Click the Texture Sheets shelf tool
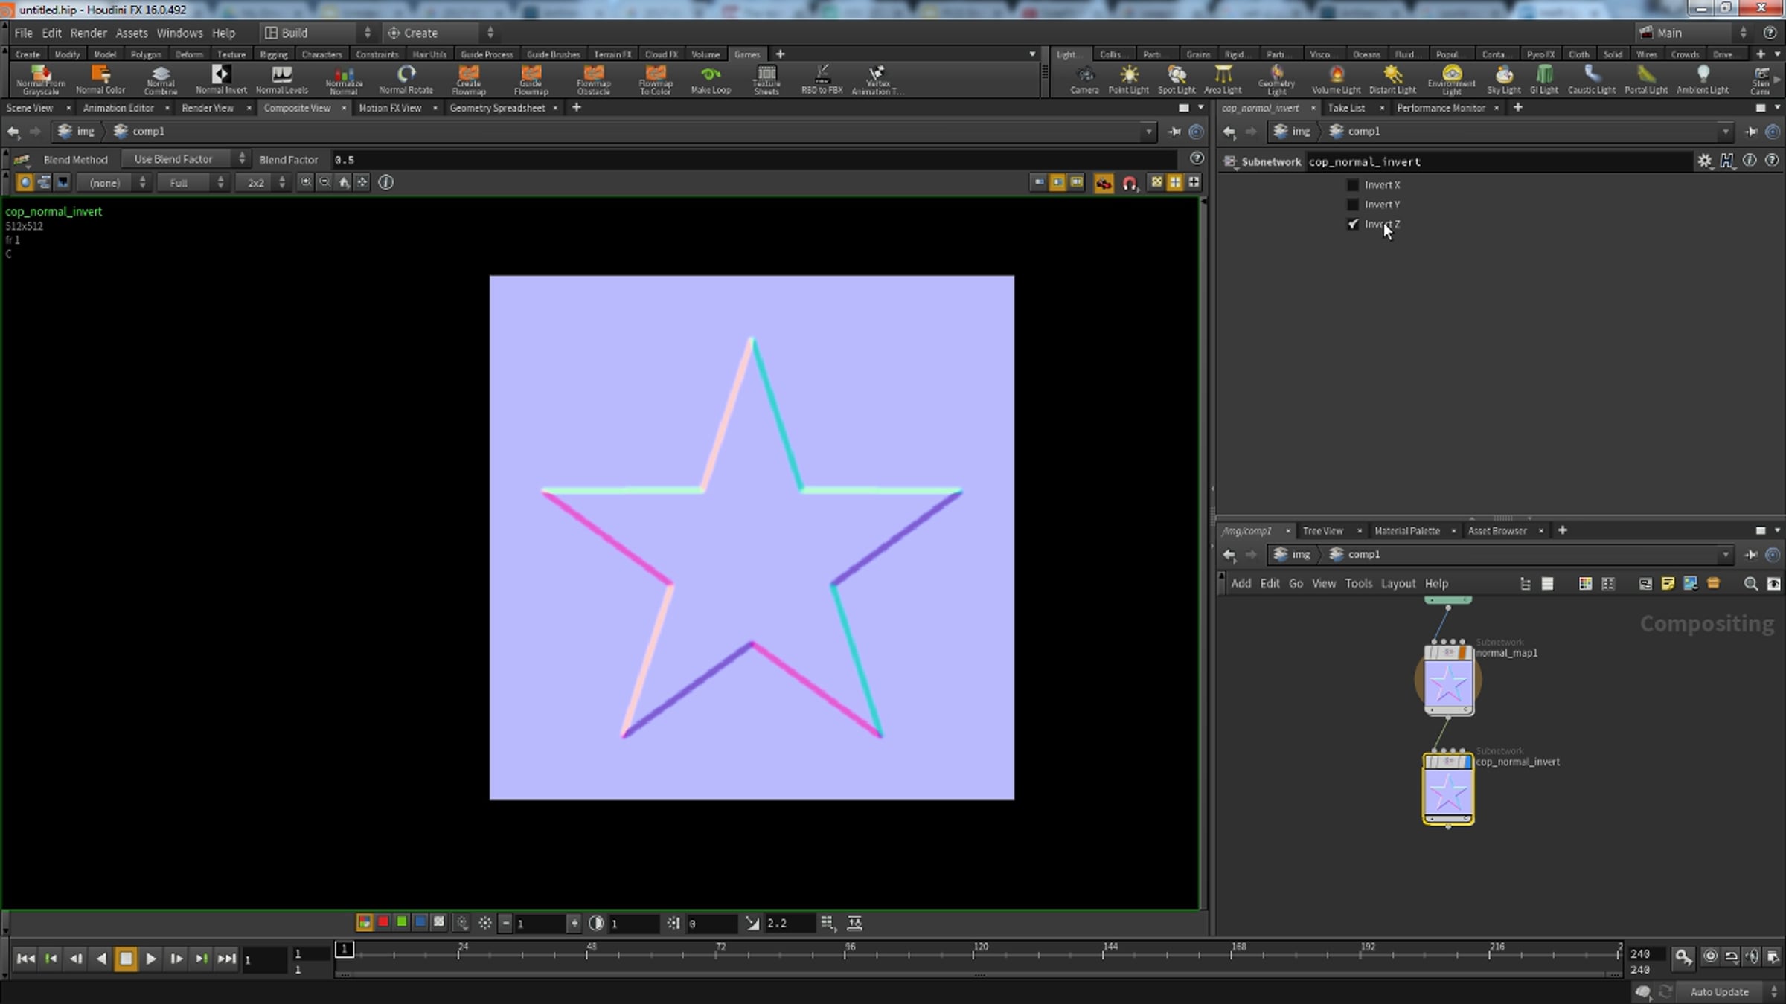The image size is (1786, 1004). [x=766, y=79]
